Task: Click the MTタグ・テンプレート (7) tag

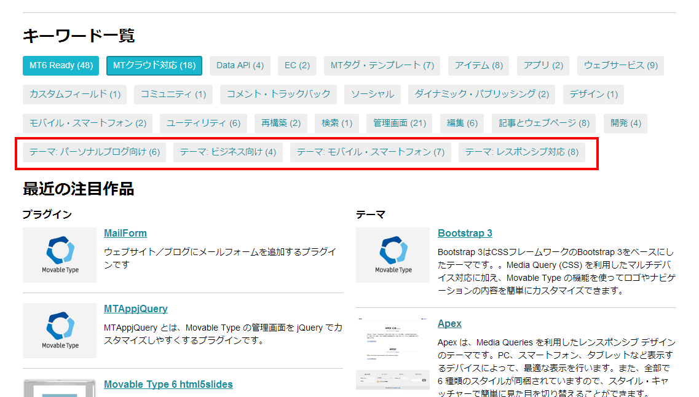Action: click(x=382, y=65)
